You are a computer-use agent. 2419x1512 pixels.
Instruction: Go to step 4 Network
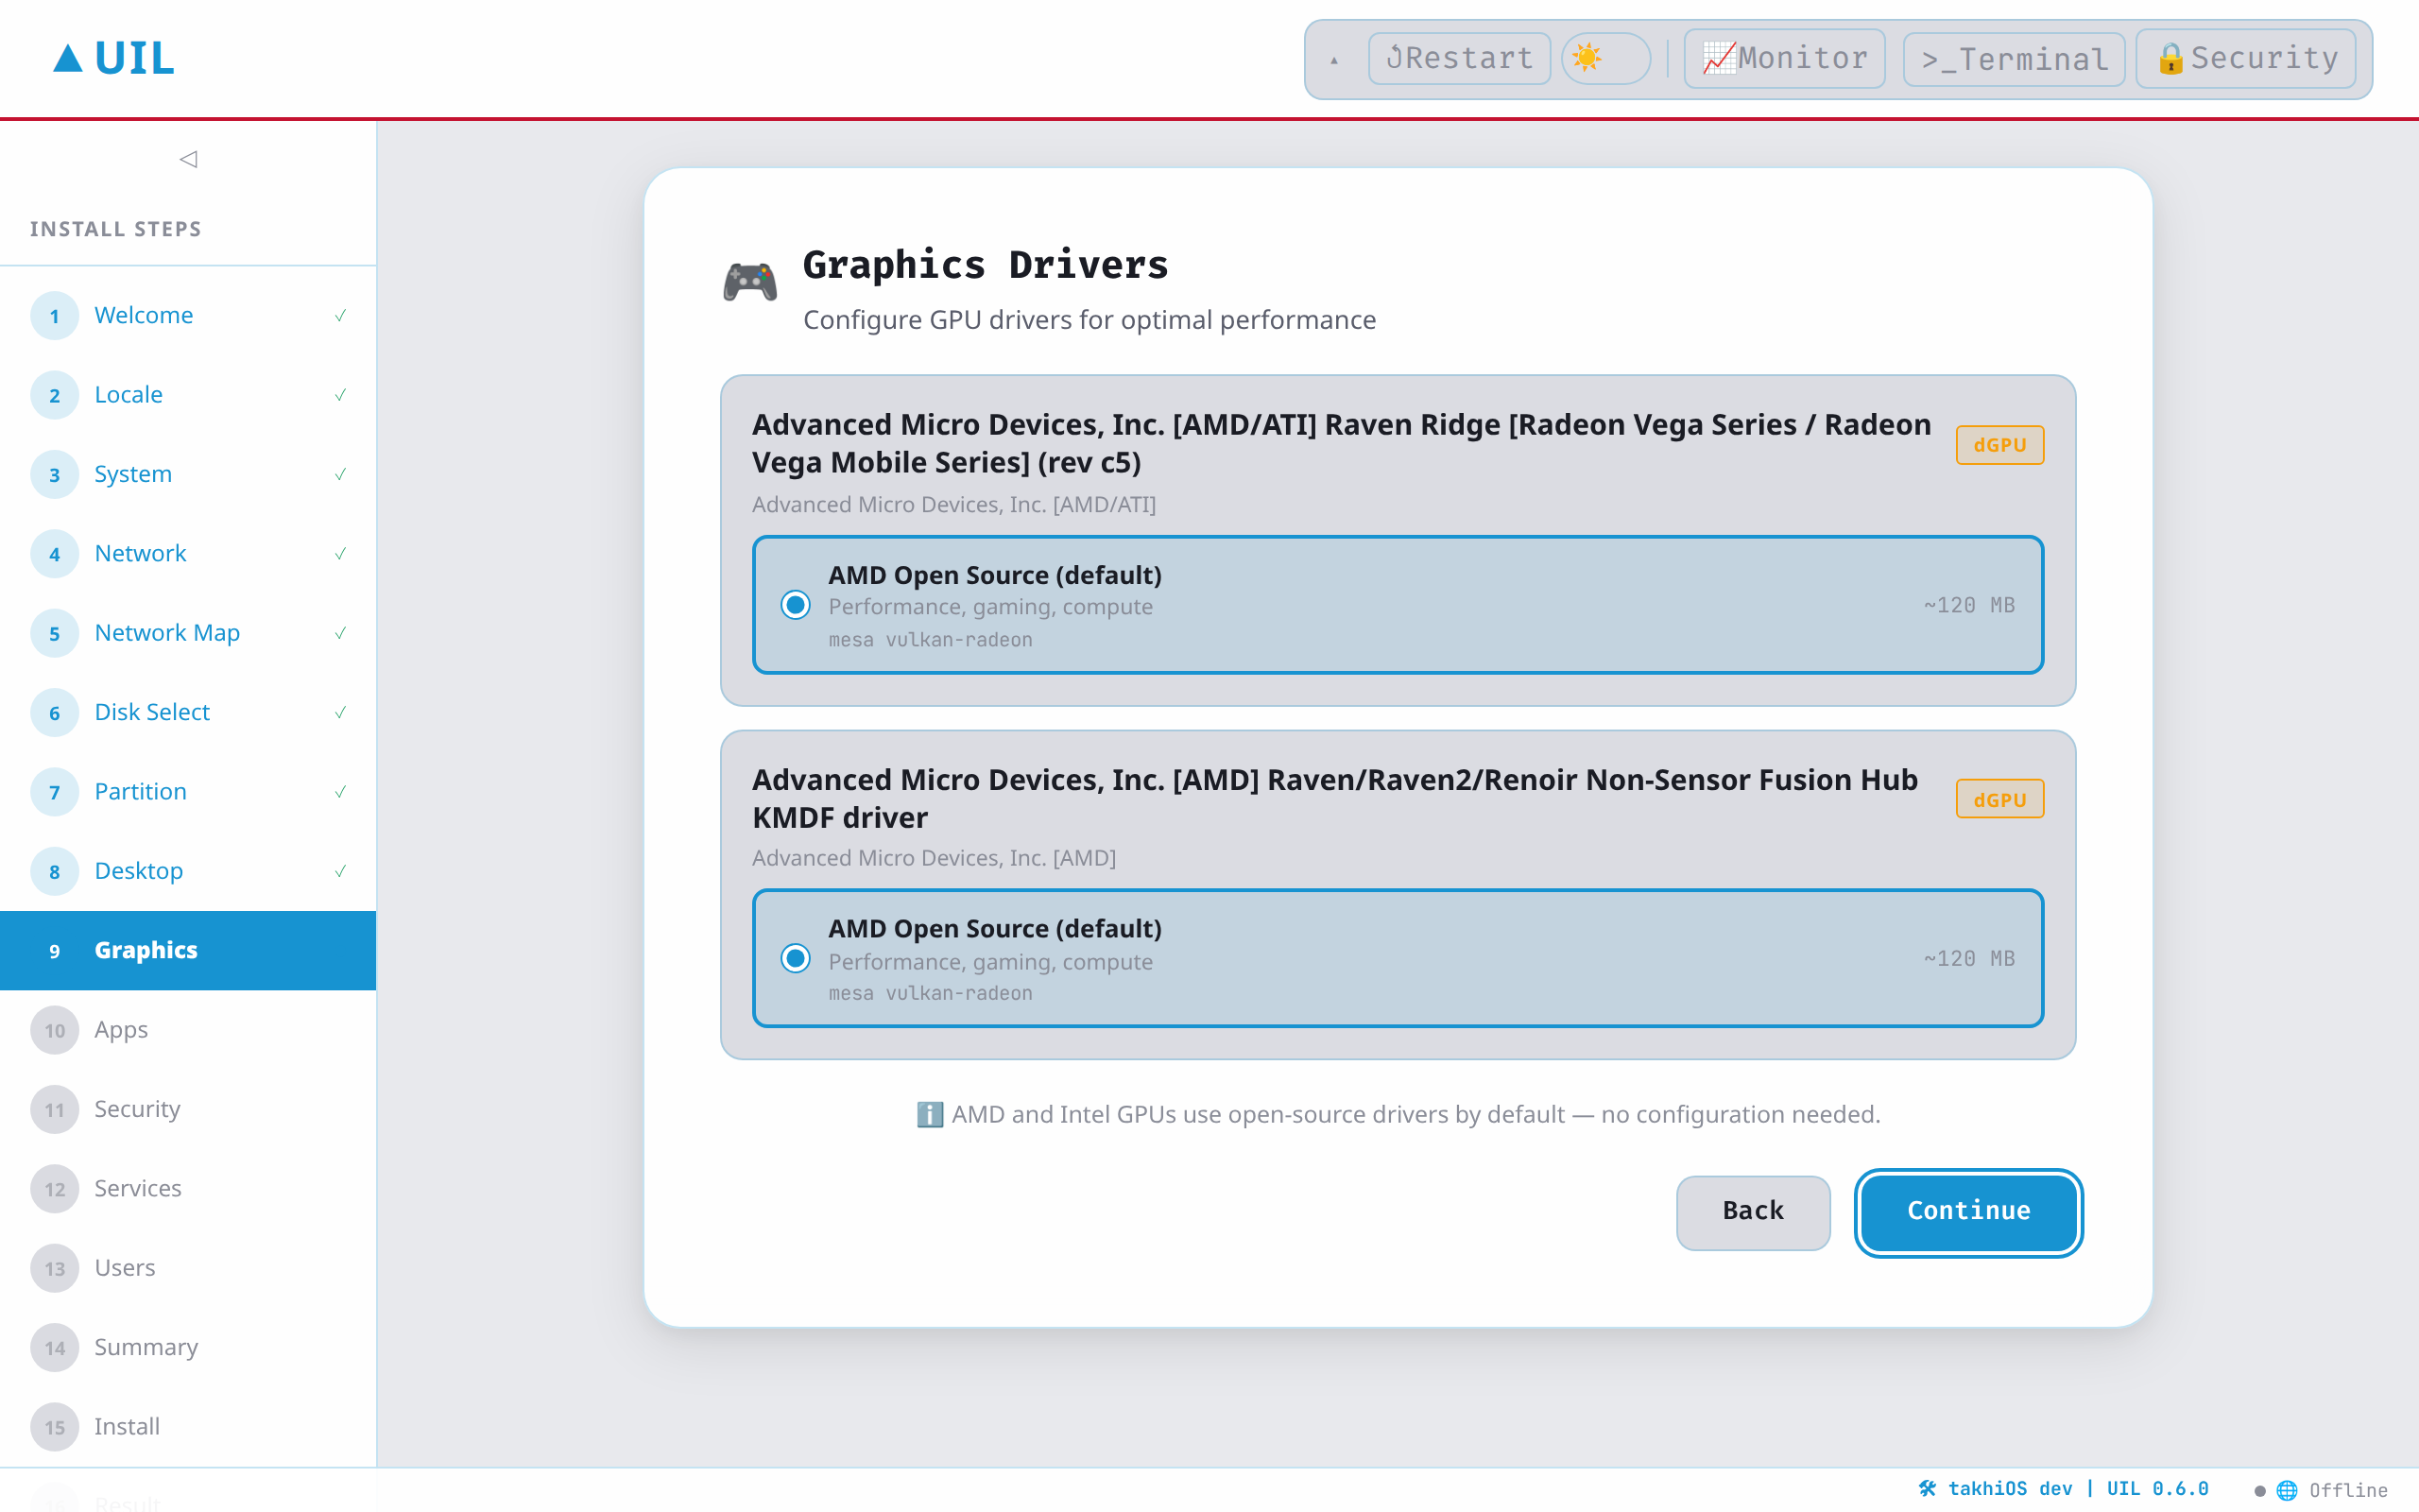pos(188,554)
